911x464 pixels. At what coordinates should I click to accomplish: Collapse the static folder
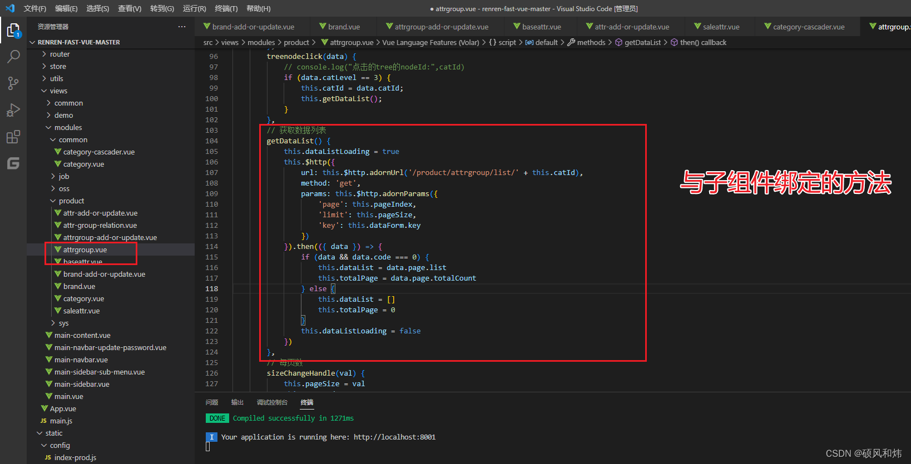40,433
